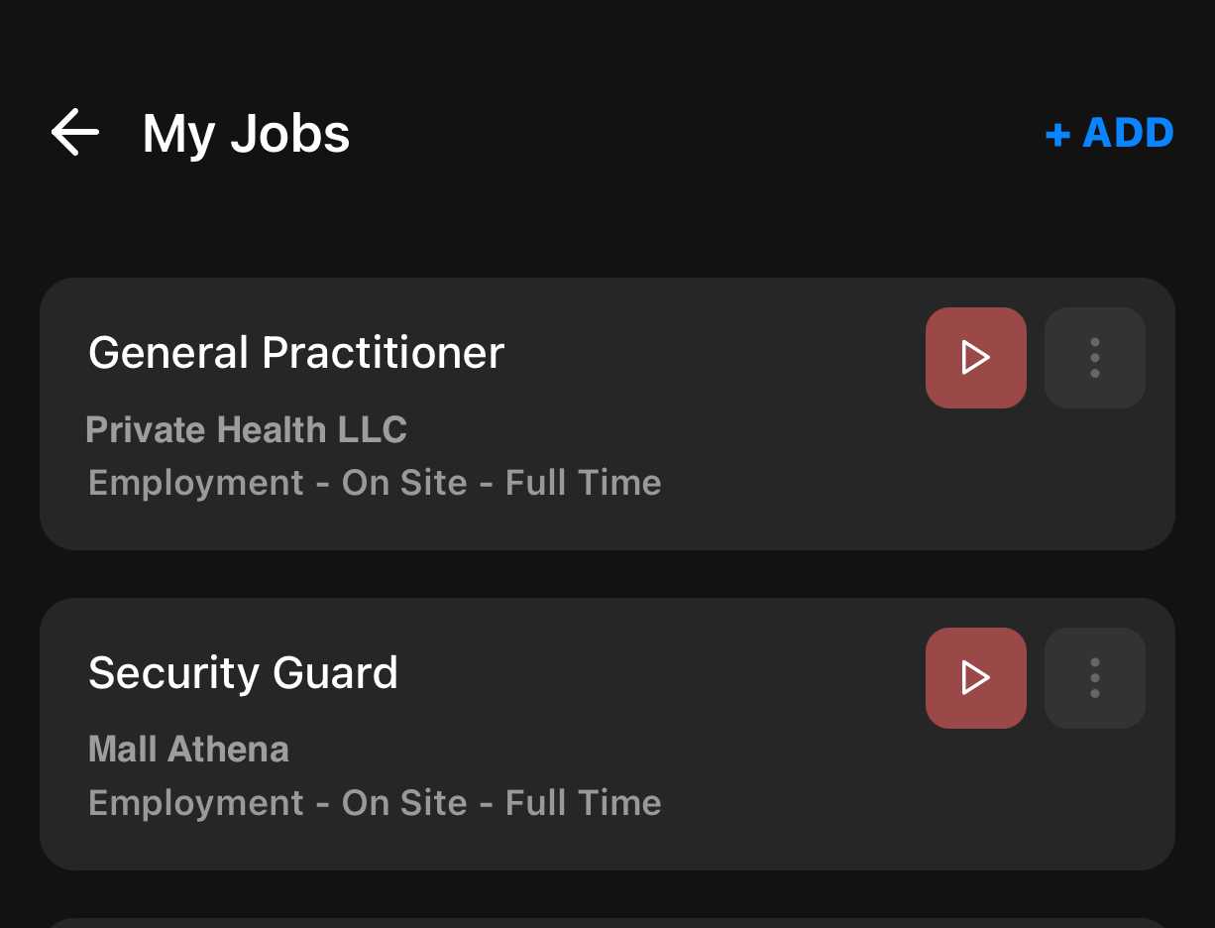Image resolution: width=1215 pixels, height=928 pixels.
Task: Go back using the left arrow
Action: [75, 133]
